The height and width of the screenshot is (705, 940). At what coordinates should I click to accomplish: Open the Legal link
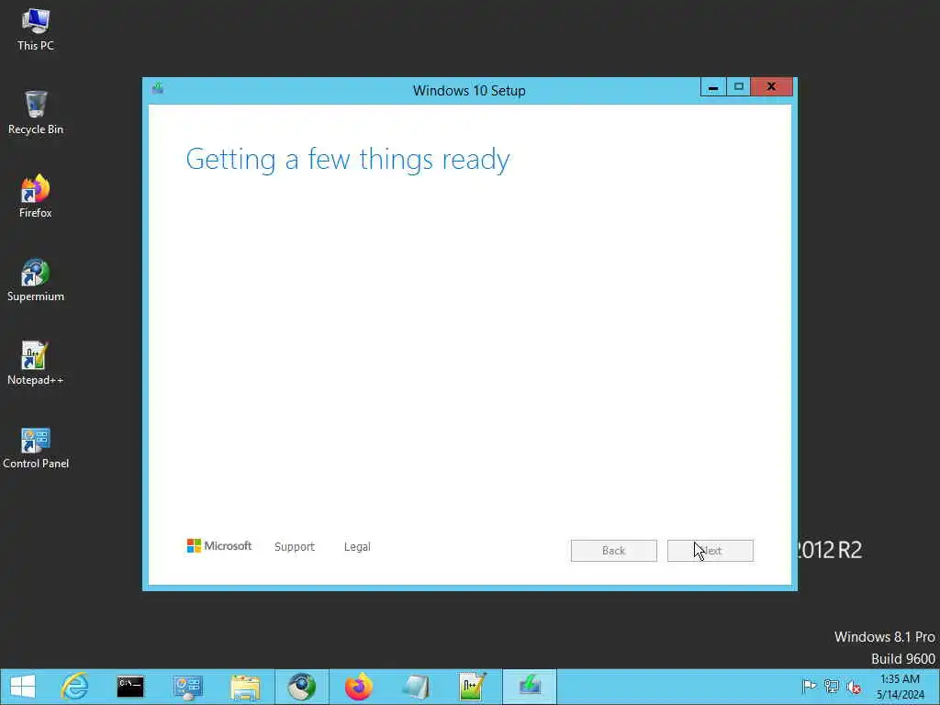pos(357,547)
